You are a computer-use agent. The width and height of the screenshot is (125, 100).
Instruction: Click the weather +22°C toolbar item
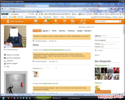click(x=114, y=14)
